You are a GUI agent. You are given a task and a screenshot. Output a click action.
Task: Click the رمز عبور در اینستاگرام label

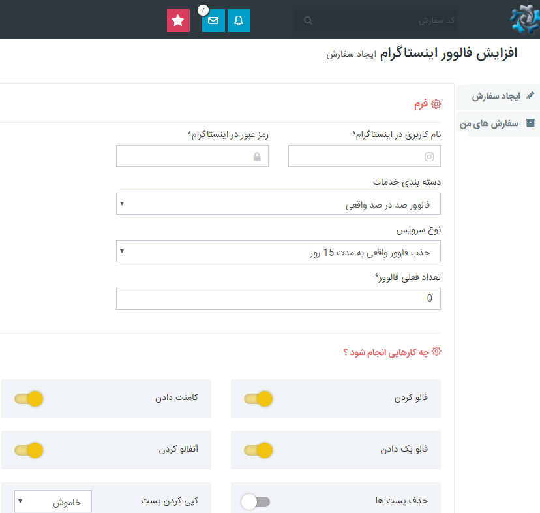228,134
